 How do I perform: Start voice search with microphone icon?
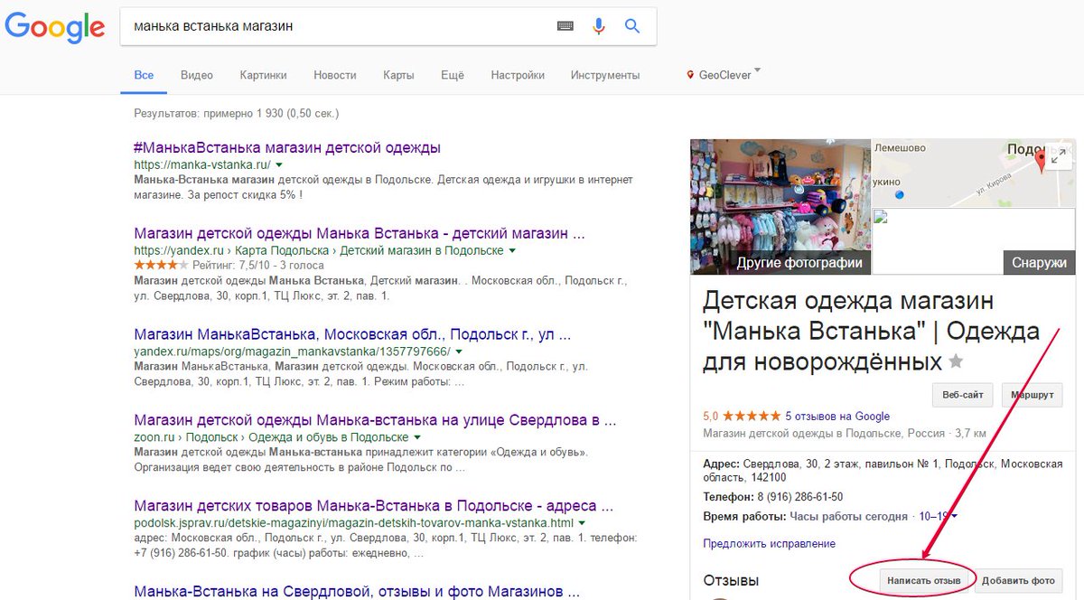coord(598,26)
